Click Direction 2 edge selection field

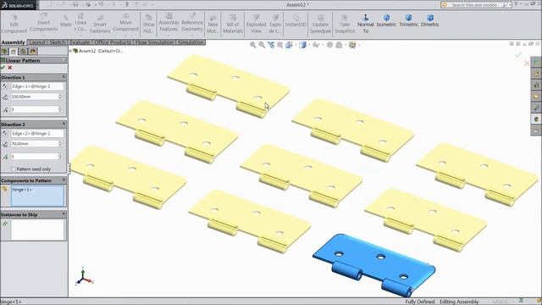point(37,133)
